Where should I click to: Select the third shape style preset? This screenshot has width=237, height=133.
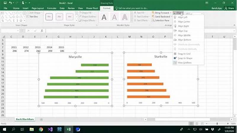coord(70,17)
